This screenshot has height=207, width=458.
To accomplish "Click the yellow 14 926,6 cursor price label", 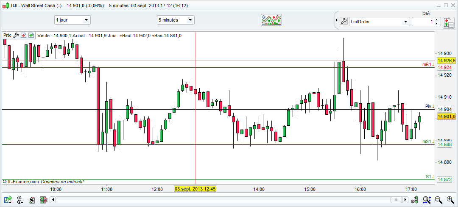I will coord(446,61).
